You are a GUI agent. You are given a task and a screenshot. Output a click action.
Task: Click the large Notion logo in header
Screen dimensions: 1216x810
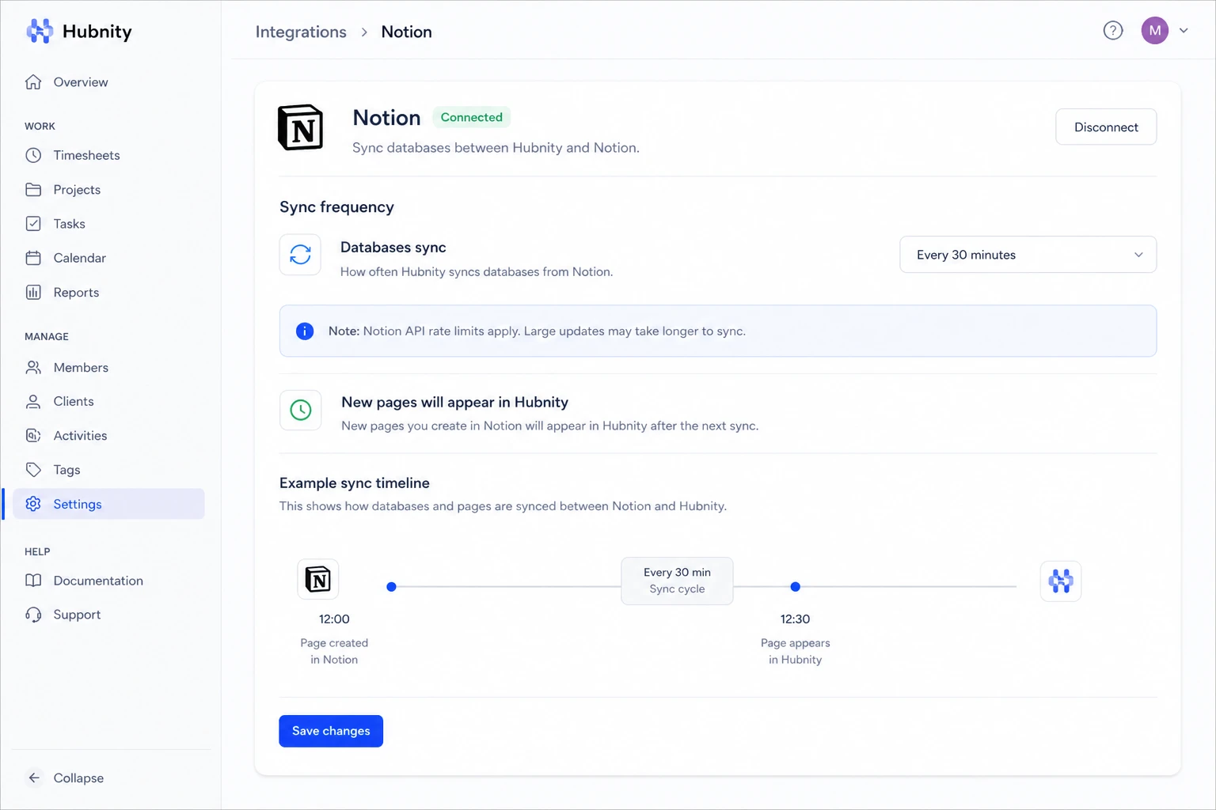coord(301,127)
